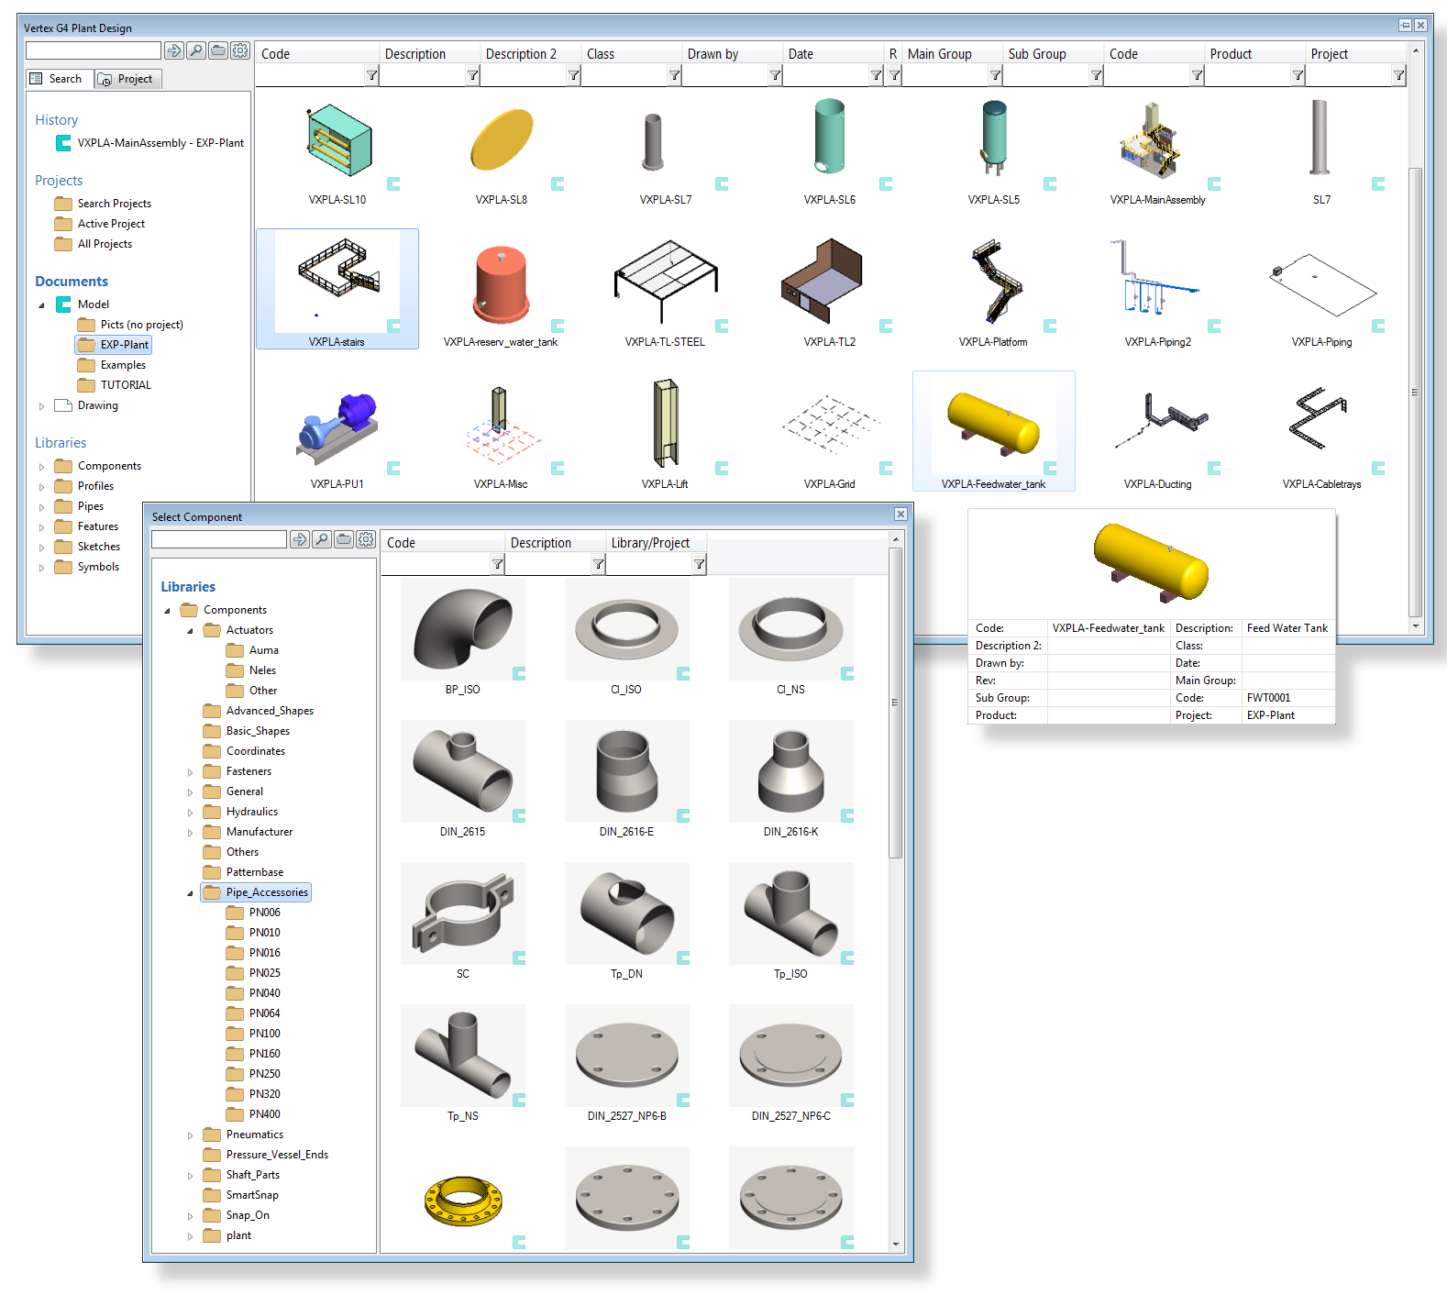The width and height of the screenshot is (1447, 1295).
Task: Open VXPLA-MainAssembly from History
Action: click(x=150, y=143)
